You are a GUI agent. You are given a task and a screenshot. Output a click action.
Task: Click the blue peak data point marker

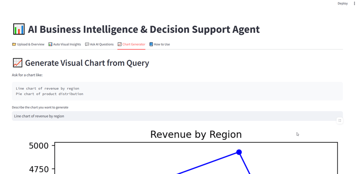[239, 152]
